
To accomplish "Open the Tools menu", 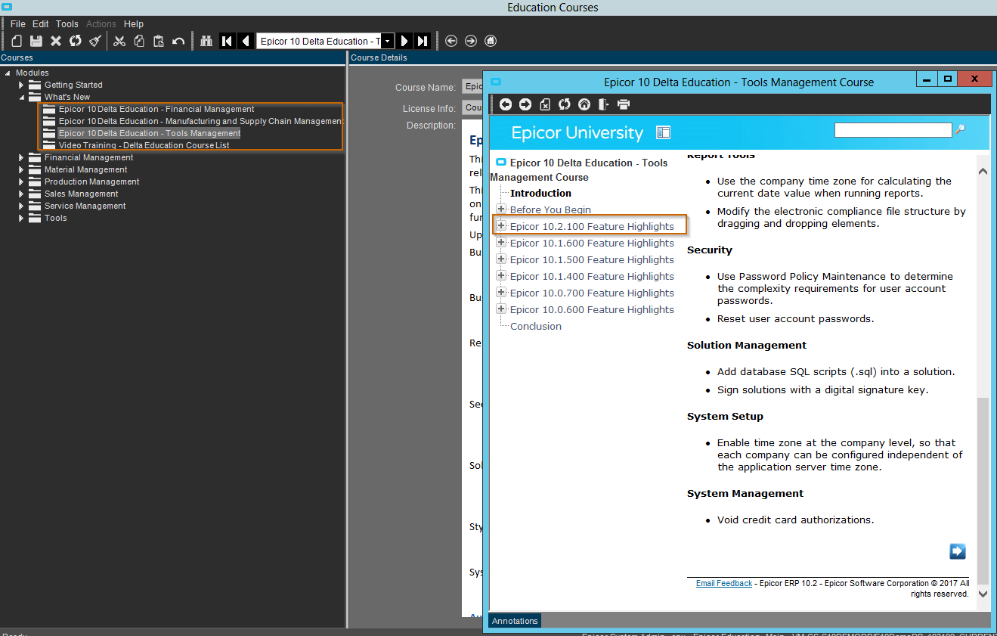I will pyautogui.click(x=67, y=24).
